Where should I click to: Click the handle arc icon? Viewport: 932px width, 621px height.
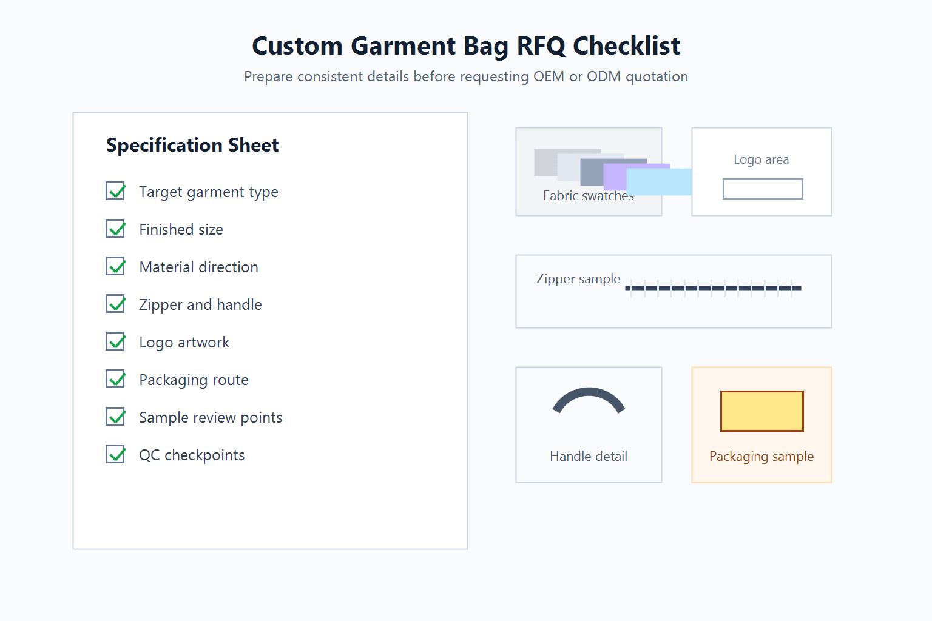coord(589,400)
